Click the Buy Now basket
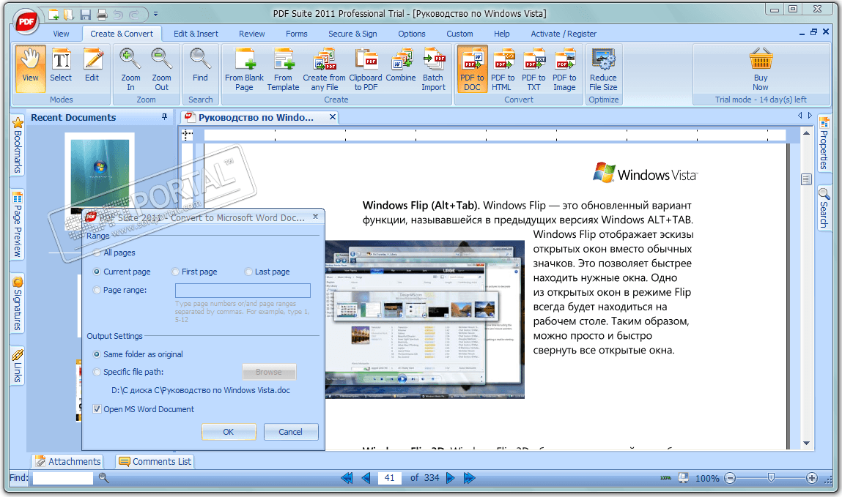Image resolution: width=842 pixels, height=497 pixels. pyautogui.click(x=761, y=68)
